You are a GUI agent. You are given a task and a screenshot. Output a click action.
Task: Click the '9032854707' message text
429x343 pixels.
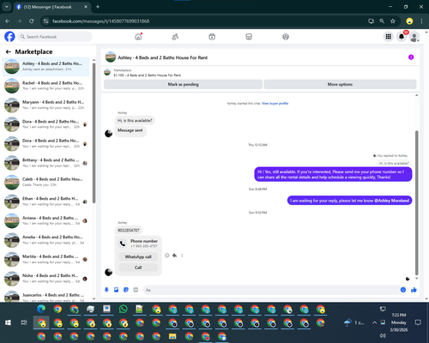click(x=129, y=231)
